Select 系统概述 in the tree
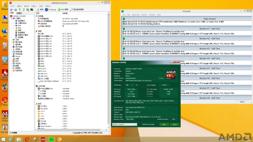This screenshot has width=253, height=142. click(21, 21)
